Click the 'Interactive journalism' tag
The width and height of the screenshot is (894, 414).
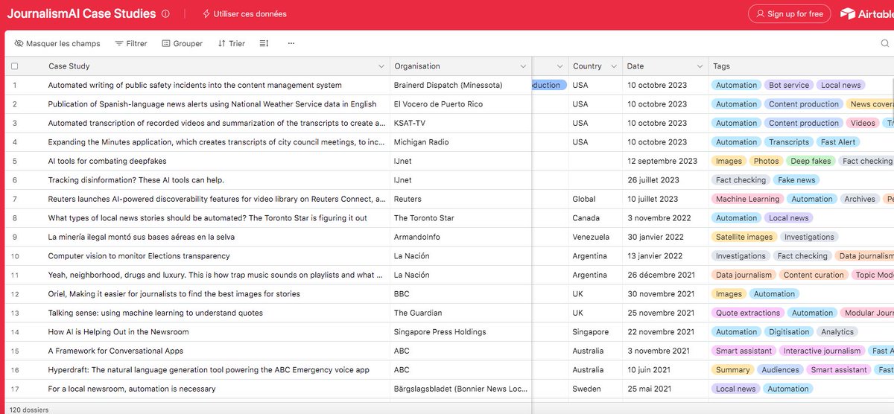(822, 351)
